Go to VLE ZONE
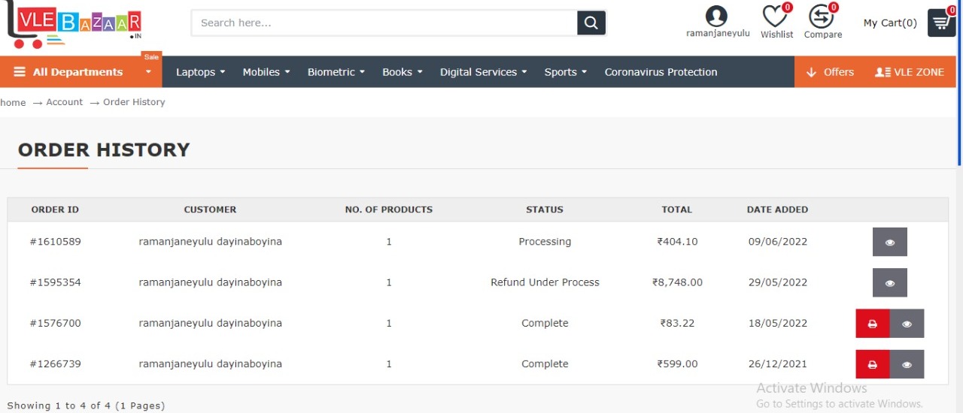This screenshot has height=413, width=963. (x=910, y=72)
